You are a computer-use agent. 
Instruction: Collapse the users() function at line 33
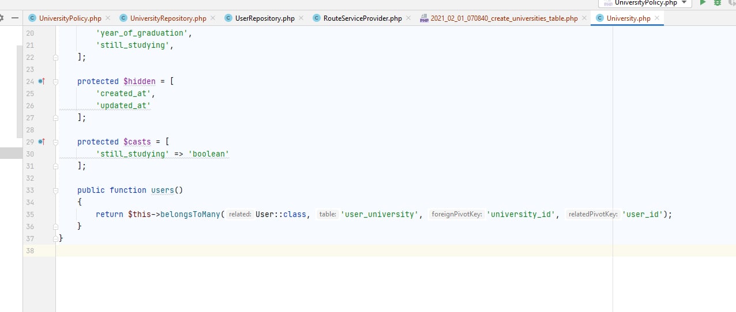click(56, 191)
